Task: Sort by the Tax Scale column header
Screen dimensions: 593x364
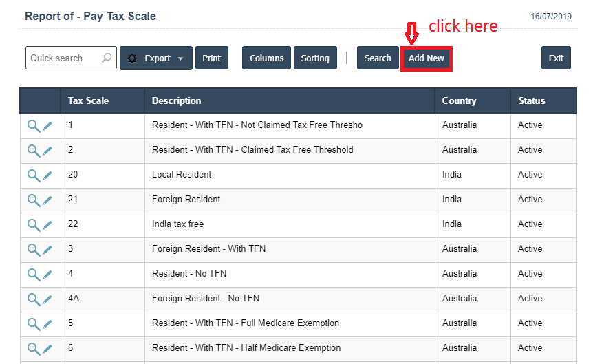Action: pyautogui.click(x=88, y=100)
